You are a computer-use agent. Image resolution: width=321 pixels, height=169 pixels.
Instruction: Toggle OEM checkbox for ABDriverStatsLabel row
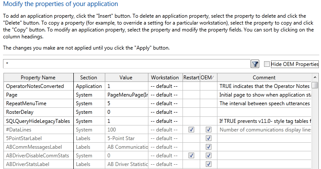208,164
